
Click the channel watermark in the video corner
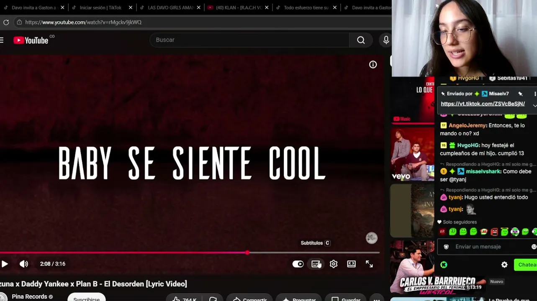[372, 238]
